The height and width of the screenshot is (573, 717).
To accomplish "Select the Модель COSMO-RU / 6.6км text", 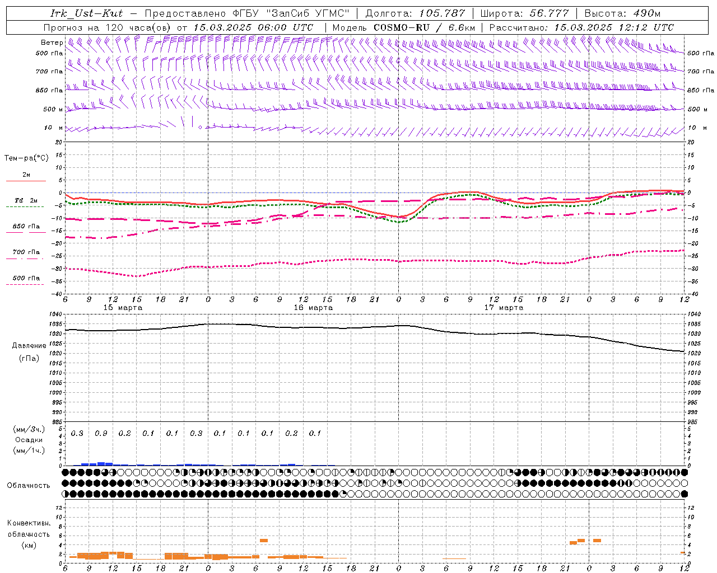I will [x=403, y=27].
